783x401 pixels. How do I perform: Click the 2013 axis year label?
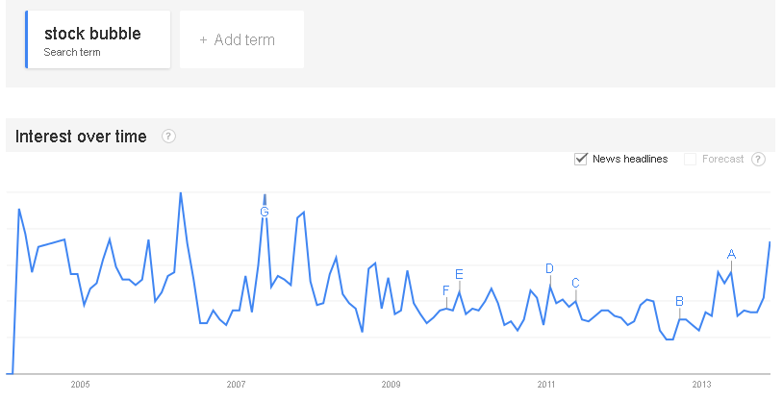[702, 385]
